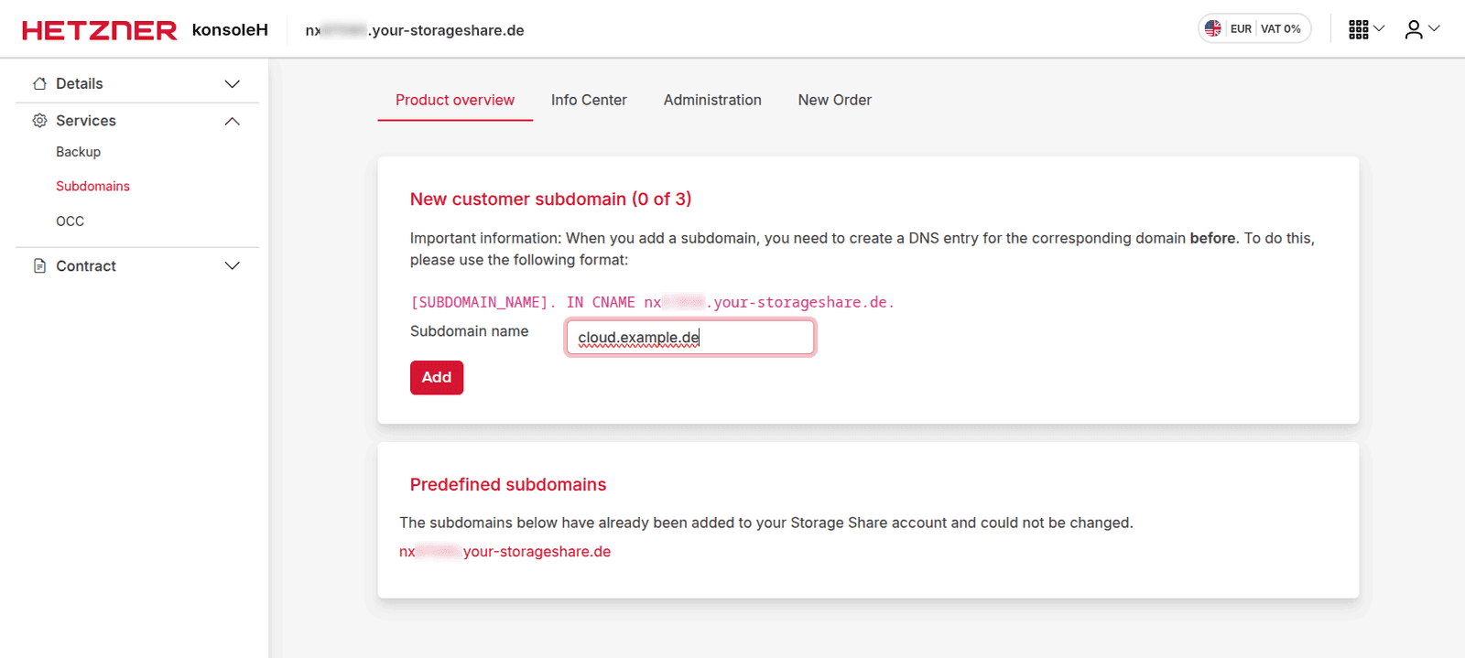
Task: Open the EUR VAT 0% selector
Action: click(1255, 28)
